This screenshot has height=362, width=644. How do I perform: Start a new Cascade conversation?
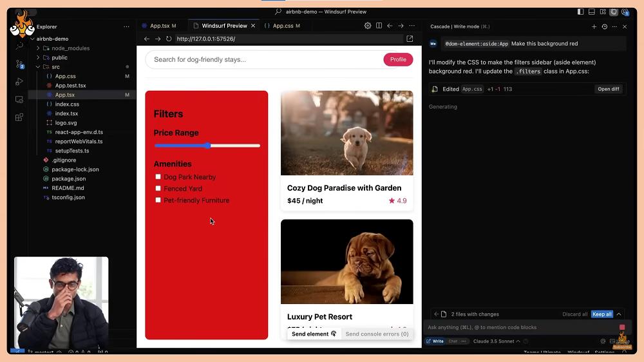tap(594, 26)
